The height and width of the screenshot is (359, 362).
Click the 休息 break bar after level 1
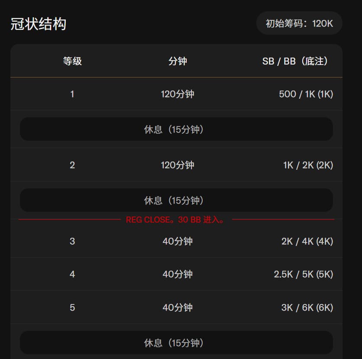click(x=176, y=129)
